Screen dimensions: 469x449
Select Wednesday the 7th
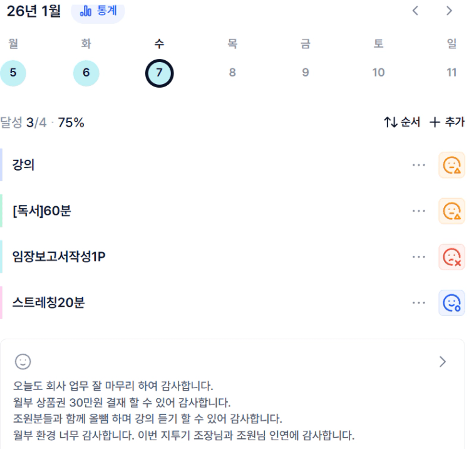[x=159, y=73]
